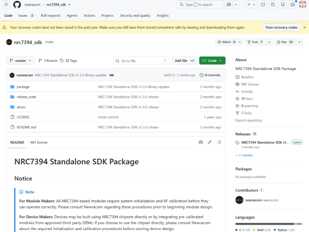
Task: Open Add file dropdown
Action: (x=184, y=61)
